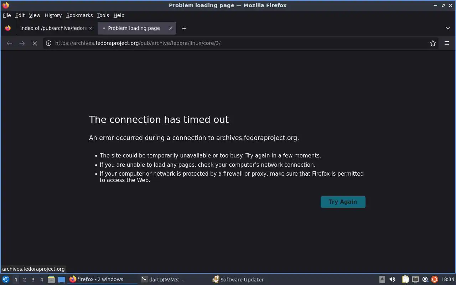
Task: Open the View menu
Action: pos(35,15)
